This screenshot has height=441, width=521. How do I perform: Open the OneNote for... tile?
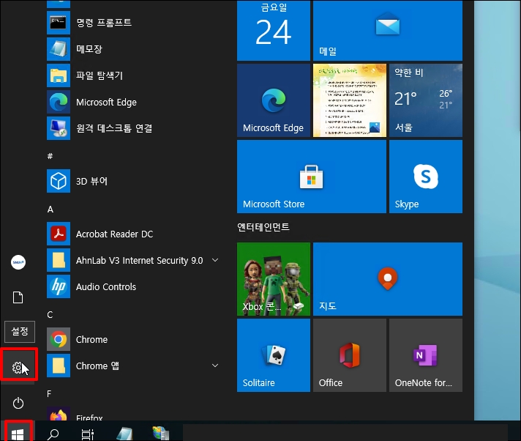[426, 355]
